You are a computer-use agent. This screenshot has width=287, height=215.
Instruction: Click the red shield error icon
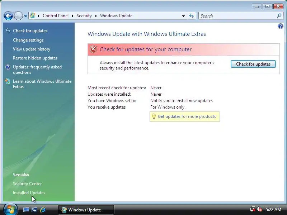93,49
